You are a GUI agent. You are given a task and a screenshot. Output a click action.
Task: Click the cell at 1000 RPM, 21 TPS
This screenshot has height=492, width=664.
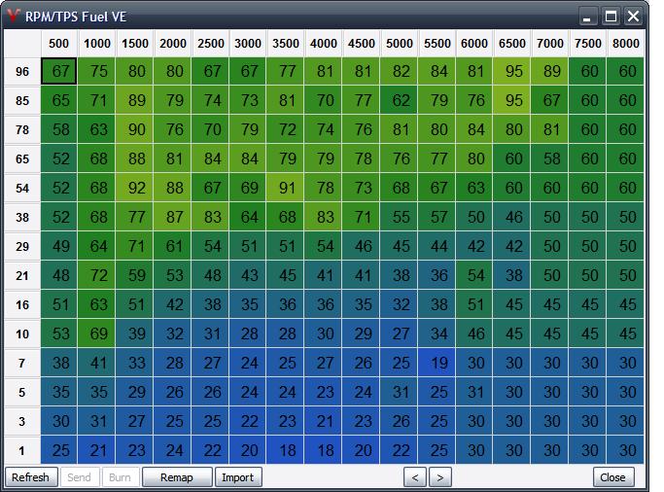pyautogui.click(x=97, y=276)
